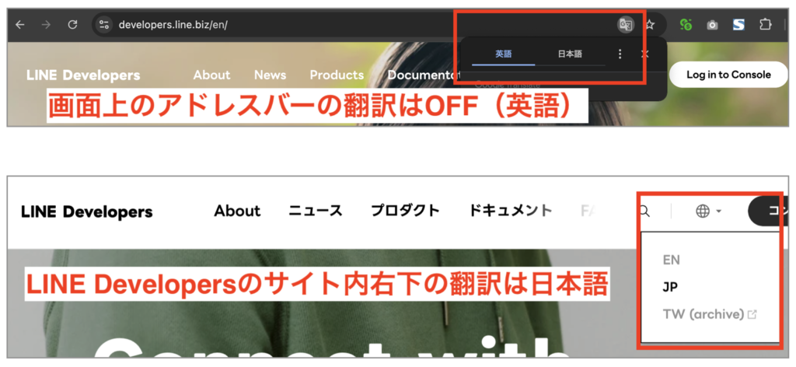Bookmark the page with the star icon
Screen dimensions: 796x367
(650, 25)
